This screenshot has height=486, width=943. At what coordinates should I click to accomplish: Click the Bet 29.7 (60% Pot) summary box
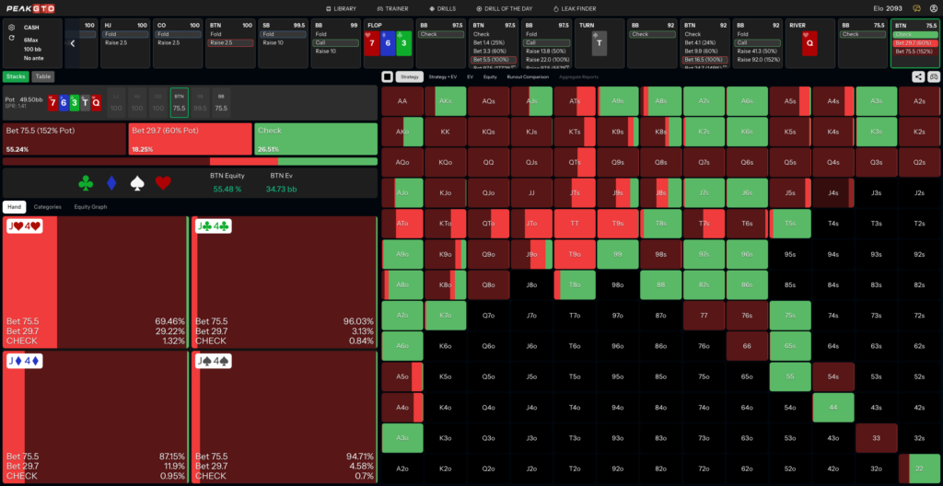tap(190, 139)
